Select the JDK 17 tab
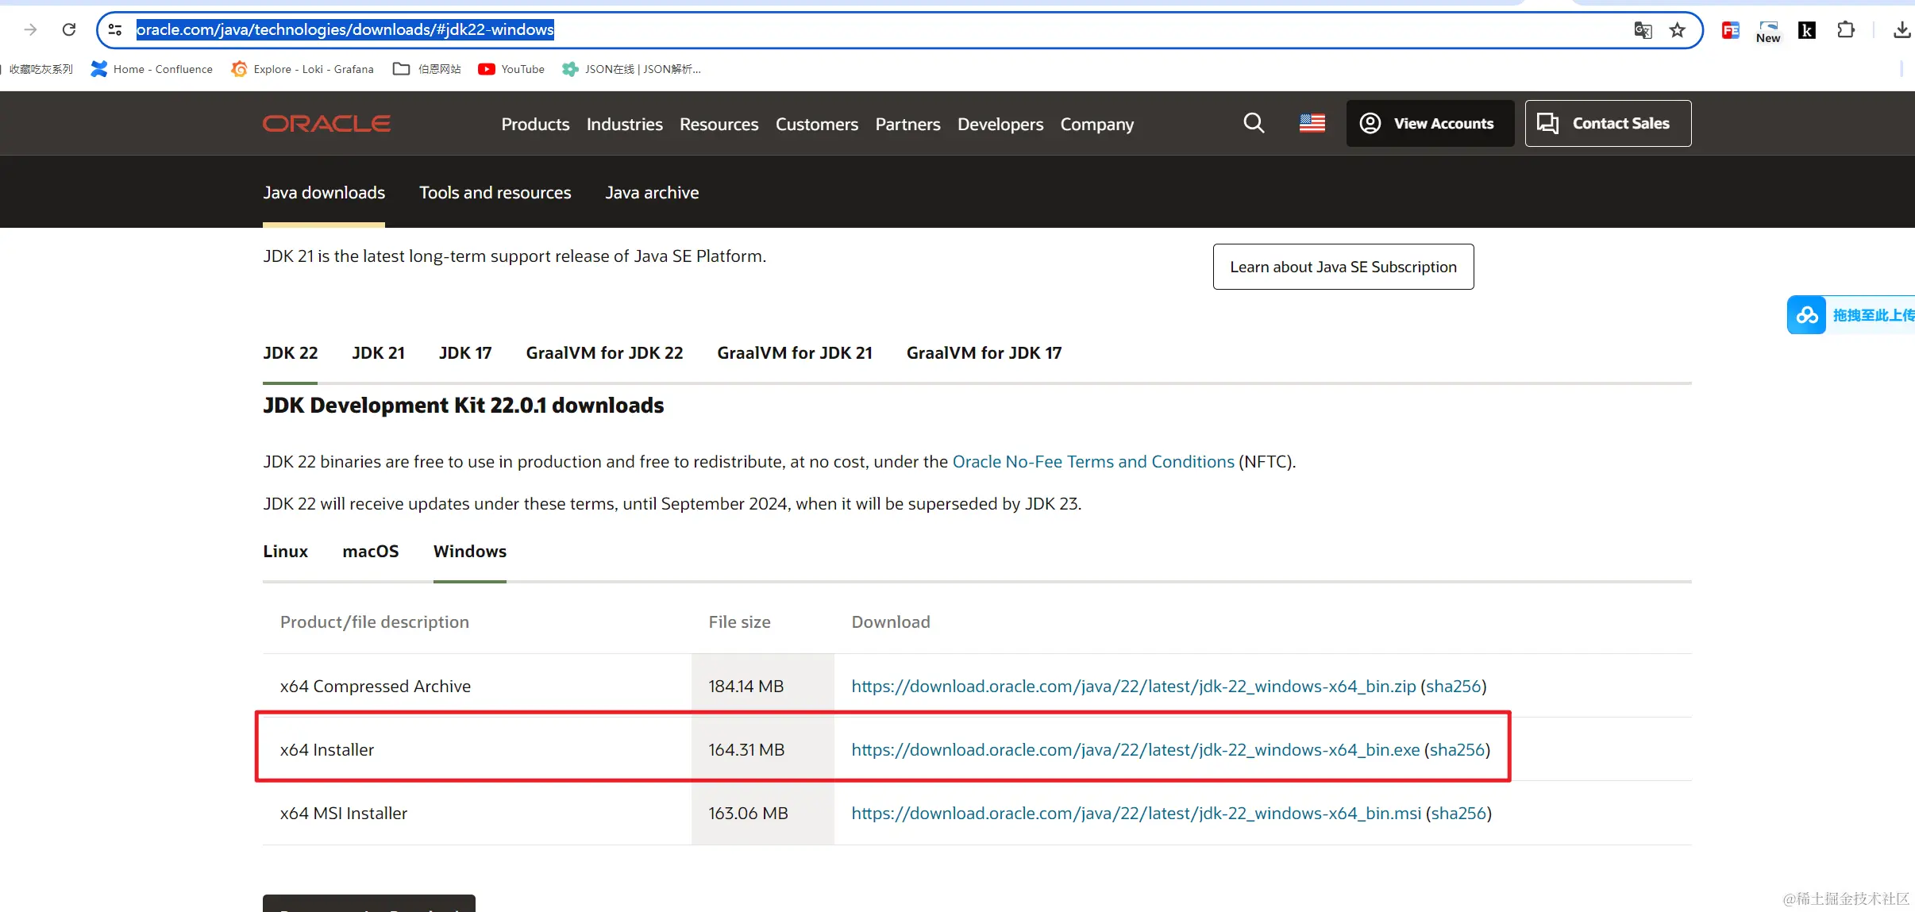Screen dimensions: 1915x912 (x=465, y=353)
